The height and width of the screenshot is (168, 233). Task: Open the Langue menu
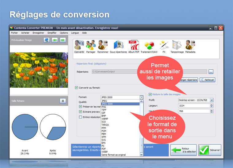coord(75,33)
